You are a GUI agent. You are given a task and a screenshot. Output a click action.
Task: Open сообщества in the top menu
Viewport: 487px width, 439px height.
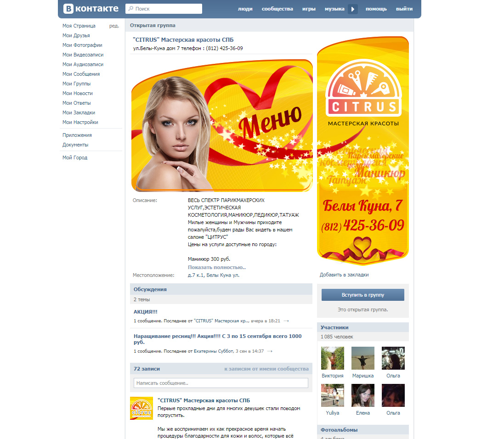point(277,9)
